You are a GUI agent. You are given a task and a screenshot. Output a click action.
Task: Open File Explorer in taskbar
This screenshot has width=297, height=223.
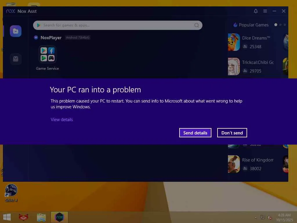point(41,217)
